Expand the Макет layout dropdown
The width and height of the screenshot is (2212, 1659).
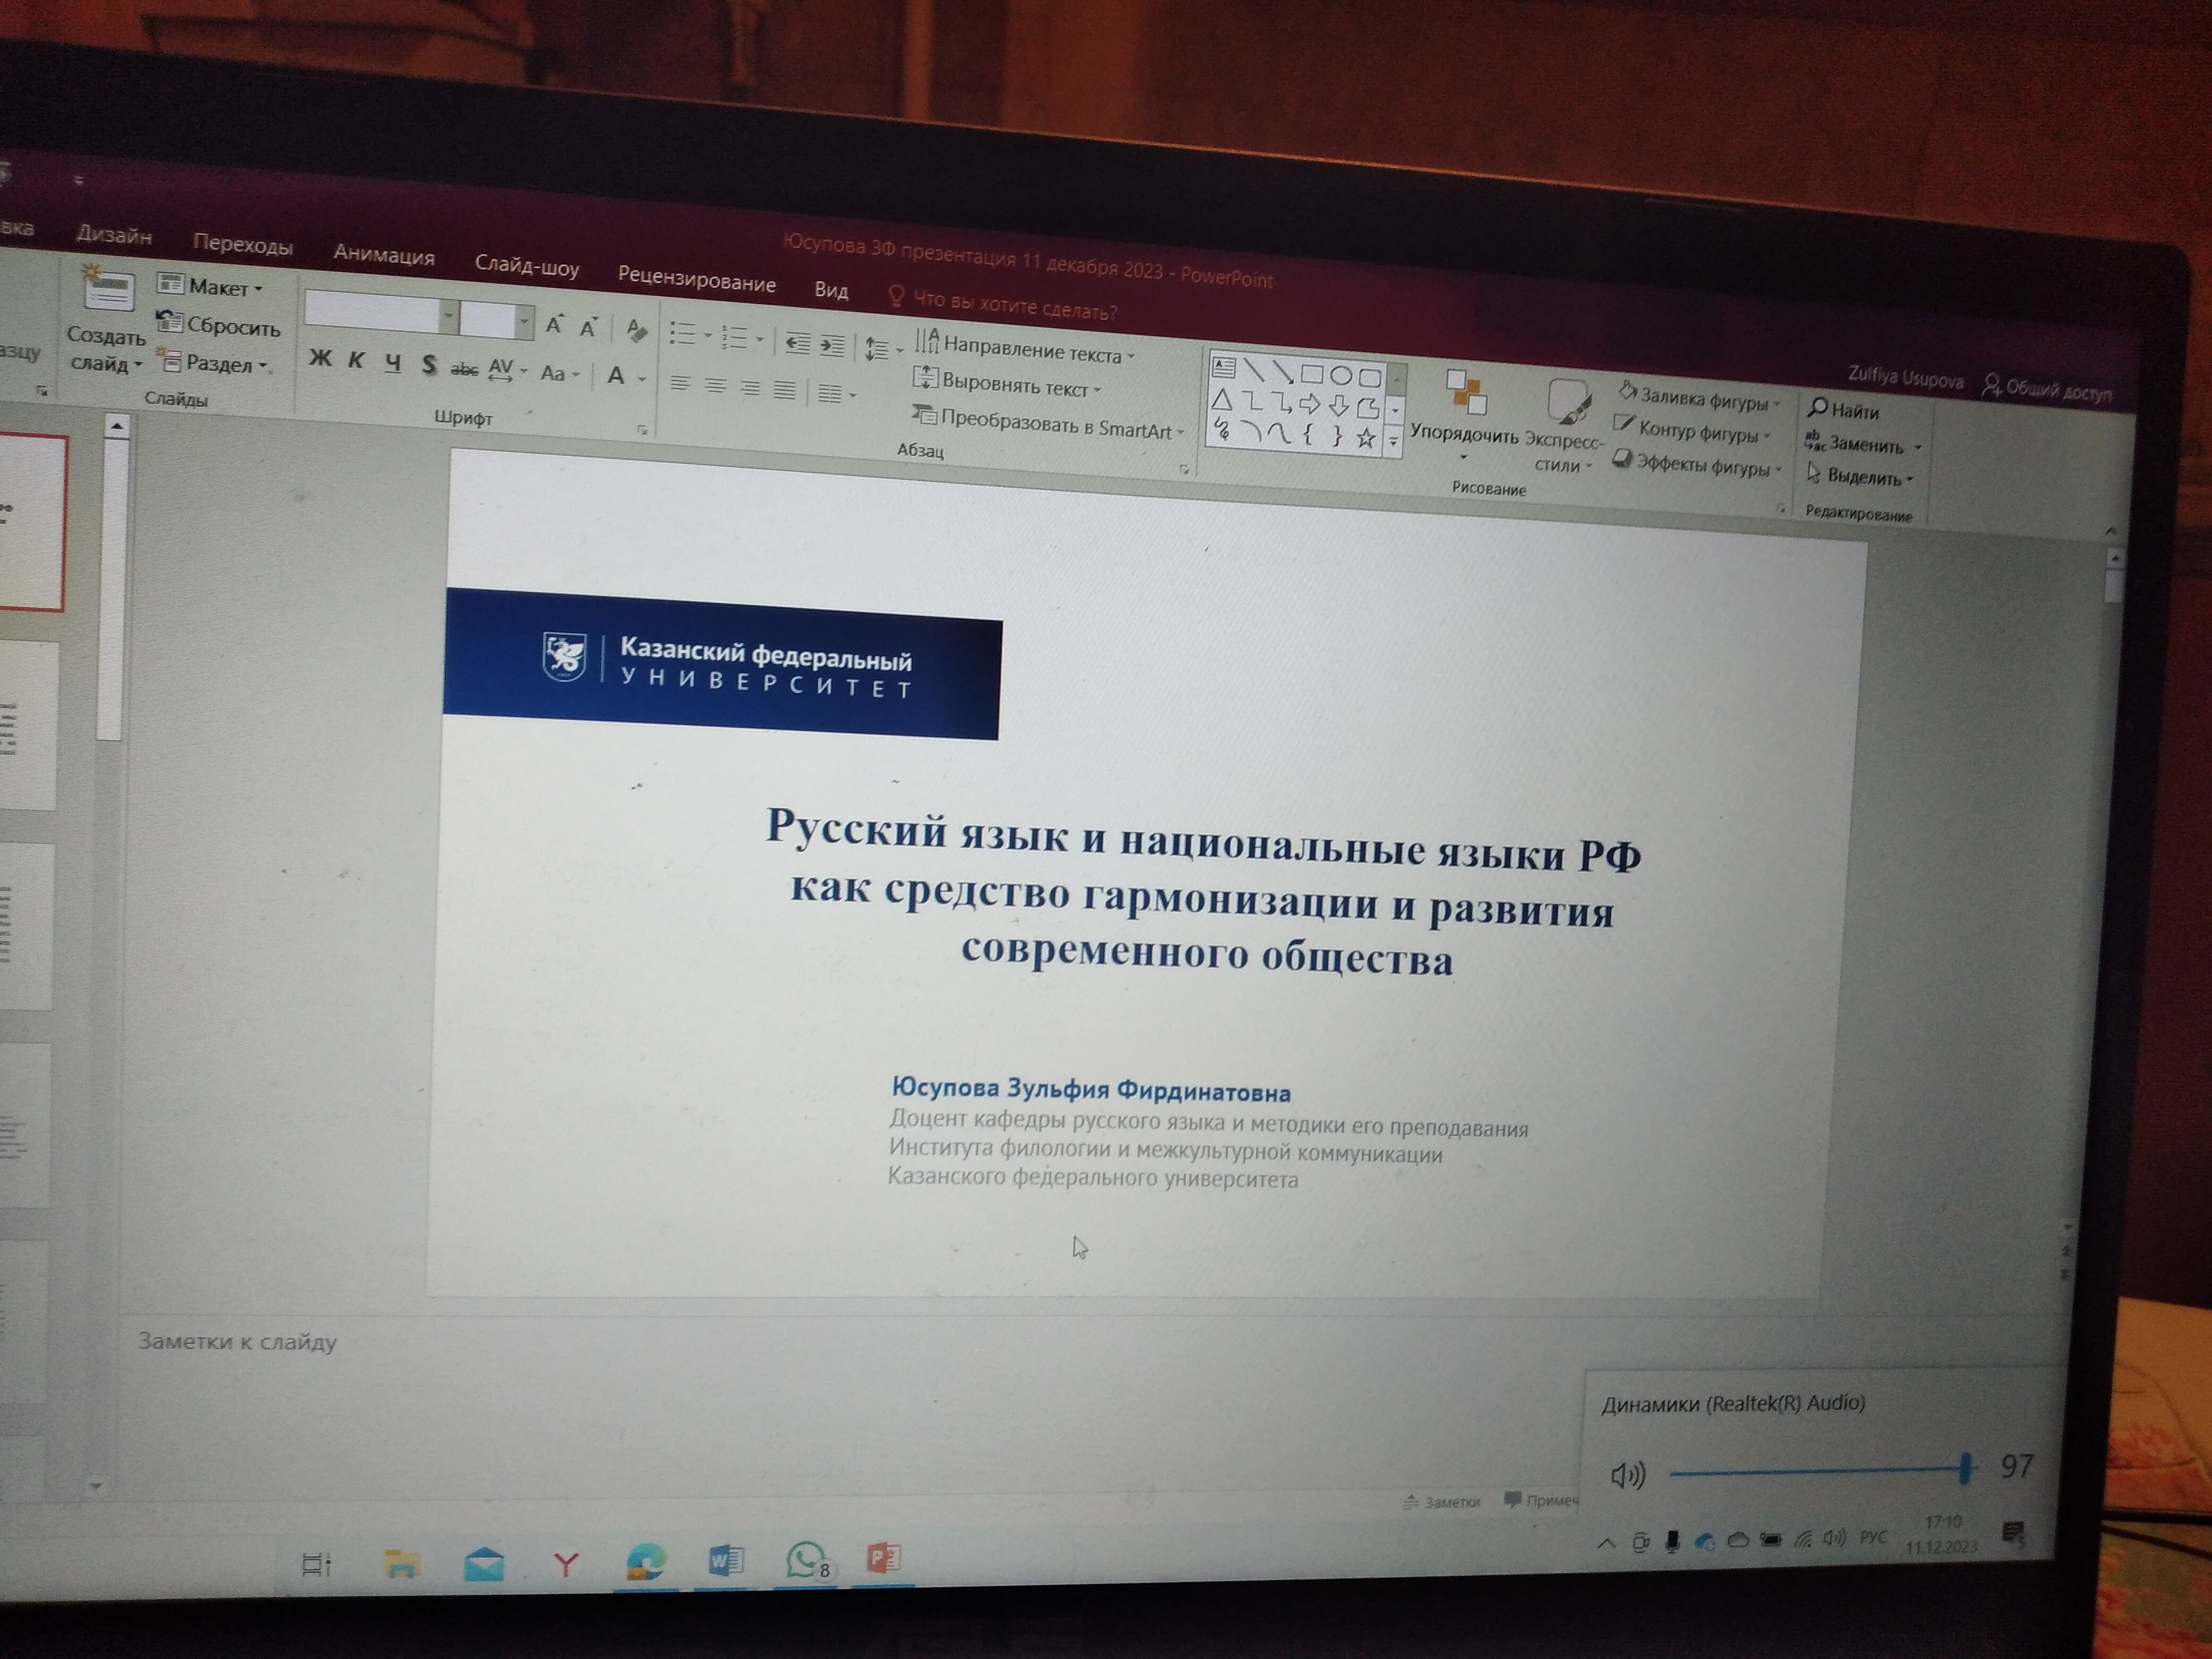point(222,287)
